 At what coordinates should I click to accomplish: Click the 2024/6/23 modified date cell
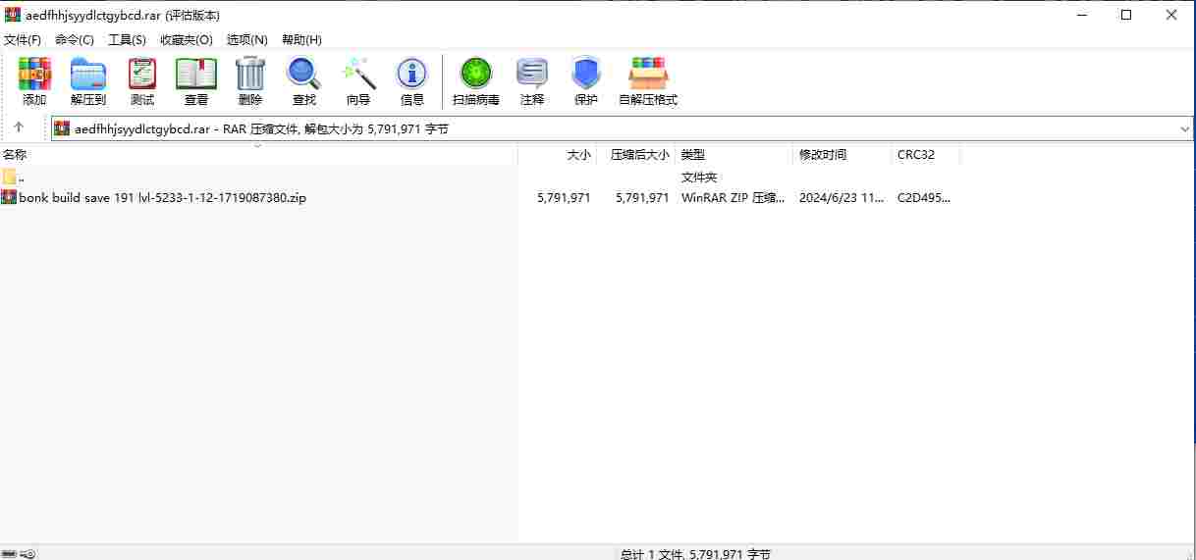(x=842, y=197)
